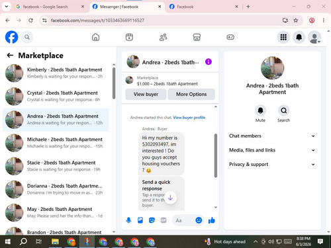The height and width of the screenshot is (248, 331).
Task: Open File Explorer from taskbar
Action: pyautogui.click(x=55, y=241)
